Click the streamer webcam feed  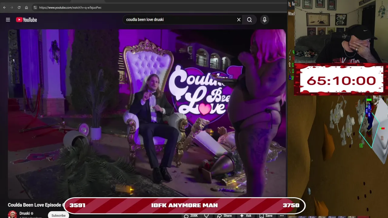341,31
